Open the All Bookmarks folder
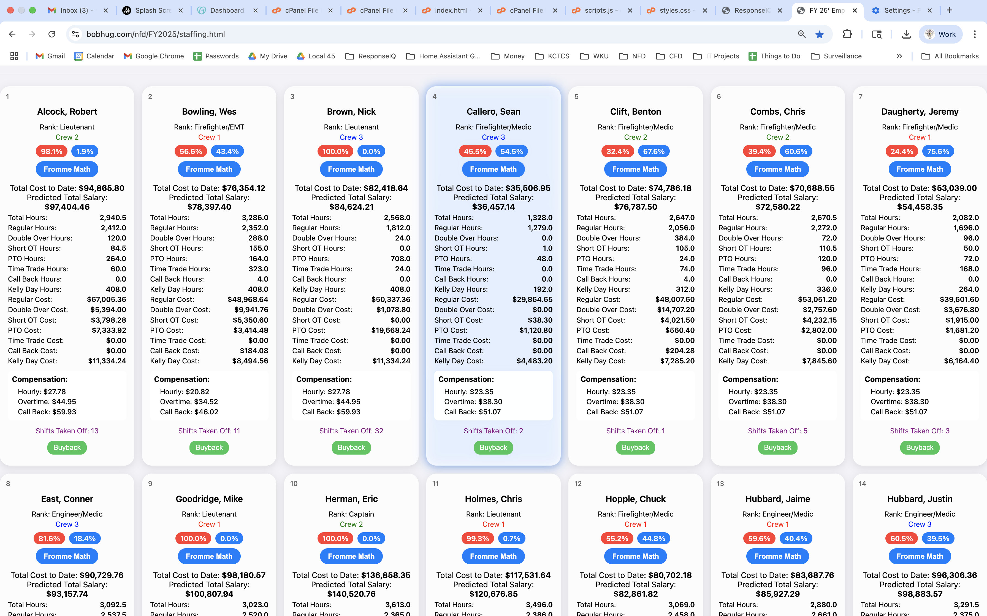The height and width of the screenshot is (616, 987). (950, 56)
